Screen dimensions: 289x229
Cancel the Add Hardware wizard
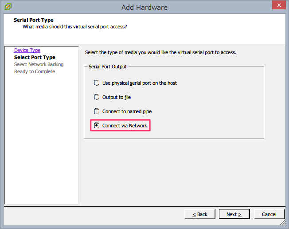[x=269, y=214]
